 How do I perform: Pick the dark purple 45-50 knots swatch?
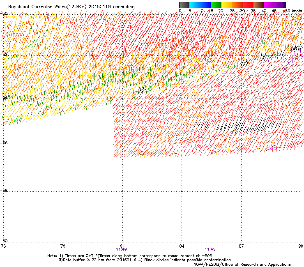tap(280, 5)
